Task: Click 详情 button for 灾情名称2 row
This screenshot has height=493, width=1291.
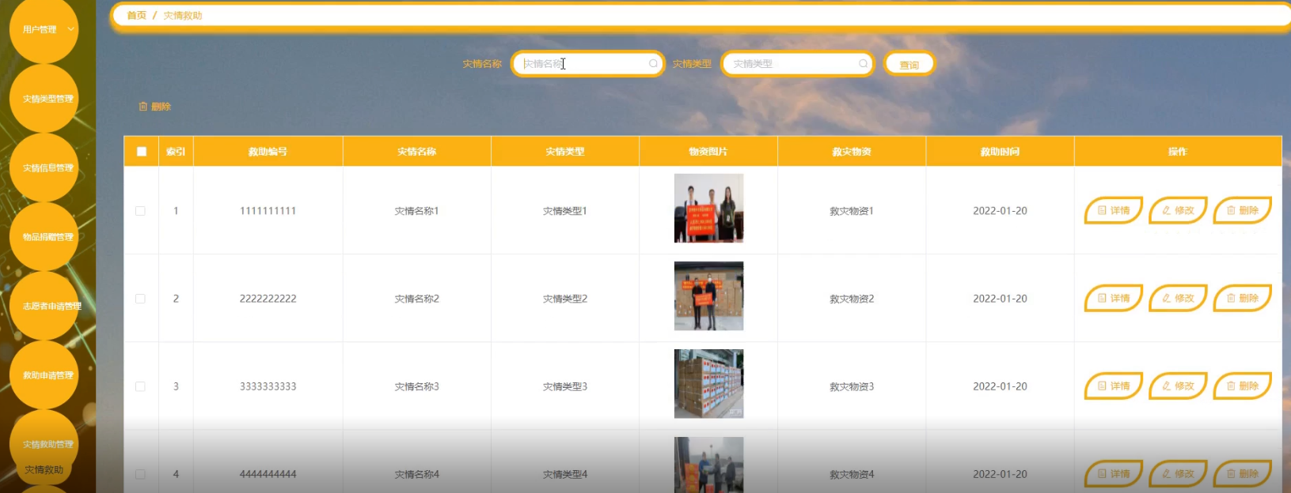Action: (x=1113, y=299)
